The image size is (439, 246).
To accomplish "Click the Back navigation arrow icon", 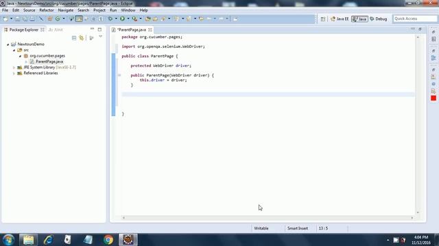I will click(209, 18).
